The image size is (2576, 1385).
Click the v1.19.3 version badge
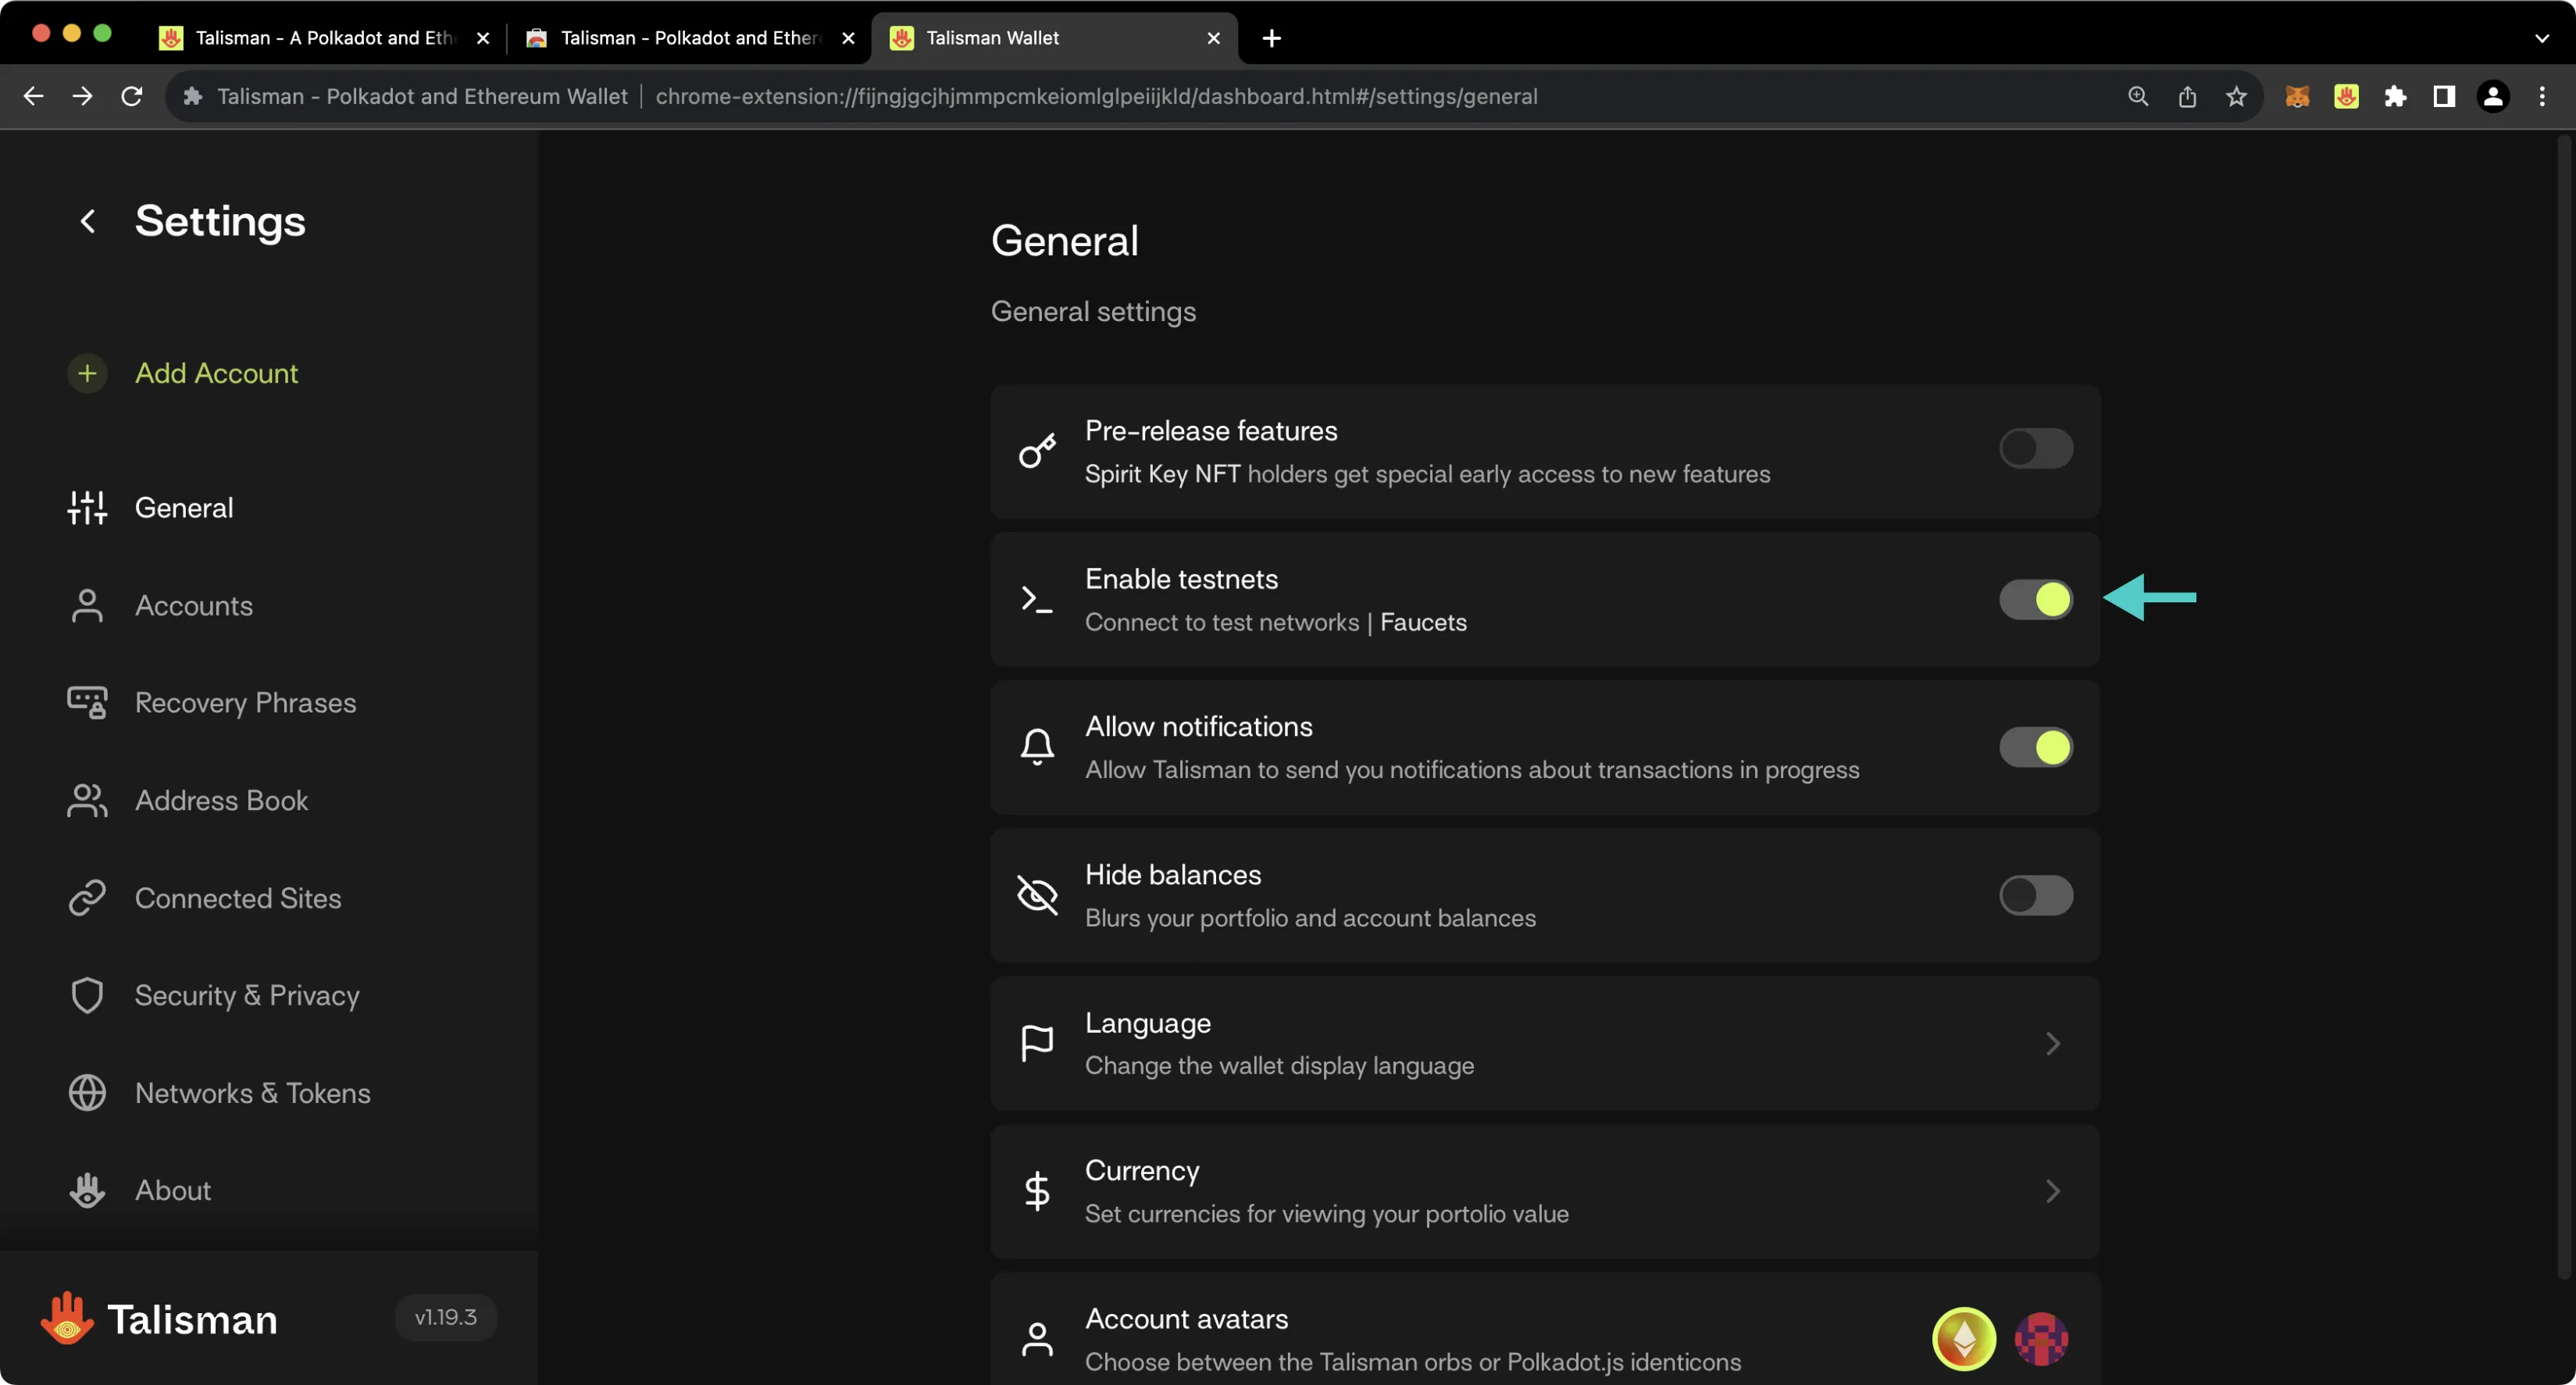[x=446, y=1318]
